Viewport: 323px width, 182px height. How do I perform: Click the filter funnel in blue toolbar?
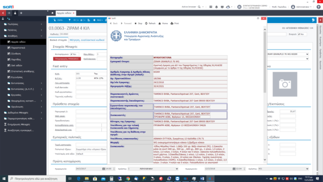point(70,20)
